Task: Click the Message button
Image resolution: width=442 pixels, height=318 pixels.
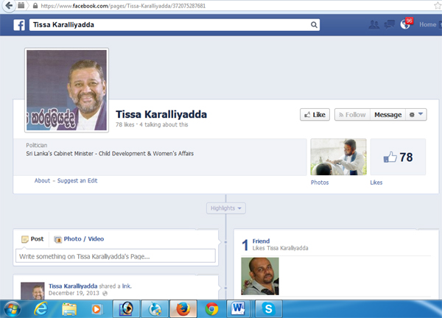Action: (x=388, y=115)
